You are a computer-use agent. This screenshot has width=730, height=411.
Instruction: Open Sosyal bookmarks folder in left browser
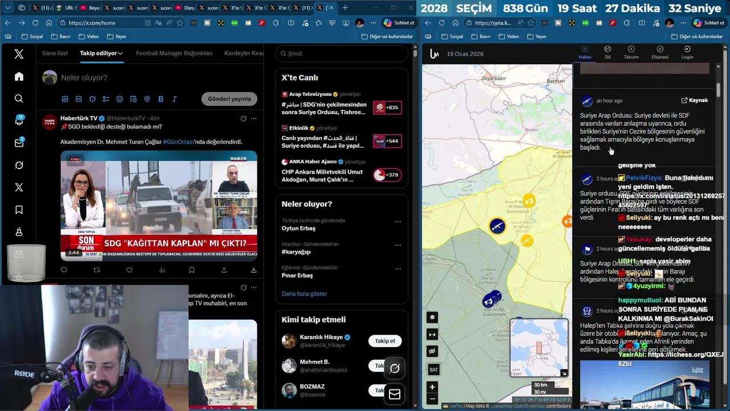click(x=32, y=37)
